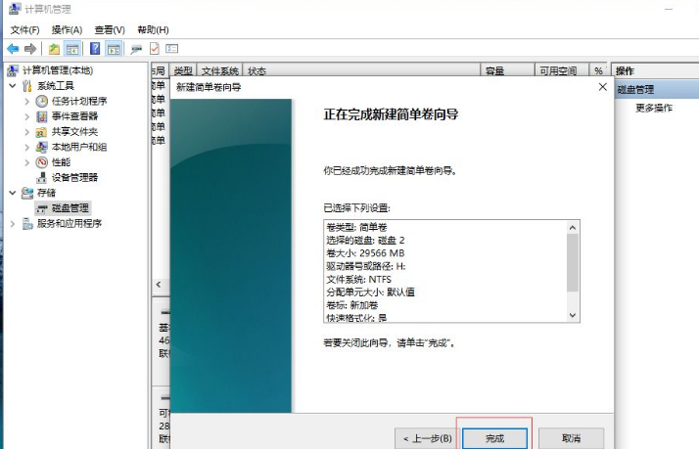Click the toolbar icon with the red checkmark
Image resolution: width=699 pixels, height=449 pixels.
tap(154, 48)
